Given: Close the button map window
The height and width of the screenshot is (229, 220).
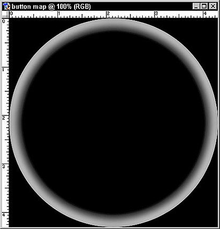Looking at the screenshot, I should [213, 6].
